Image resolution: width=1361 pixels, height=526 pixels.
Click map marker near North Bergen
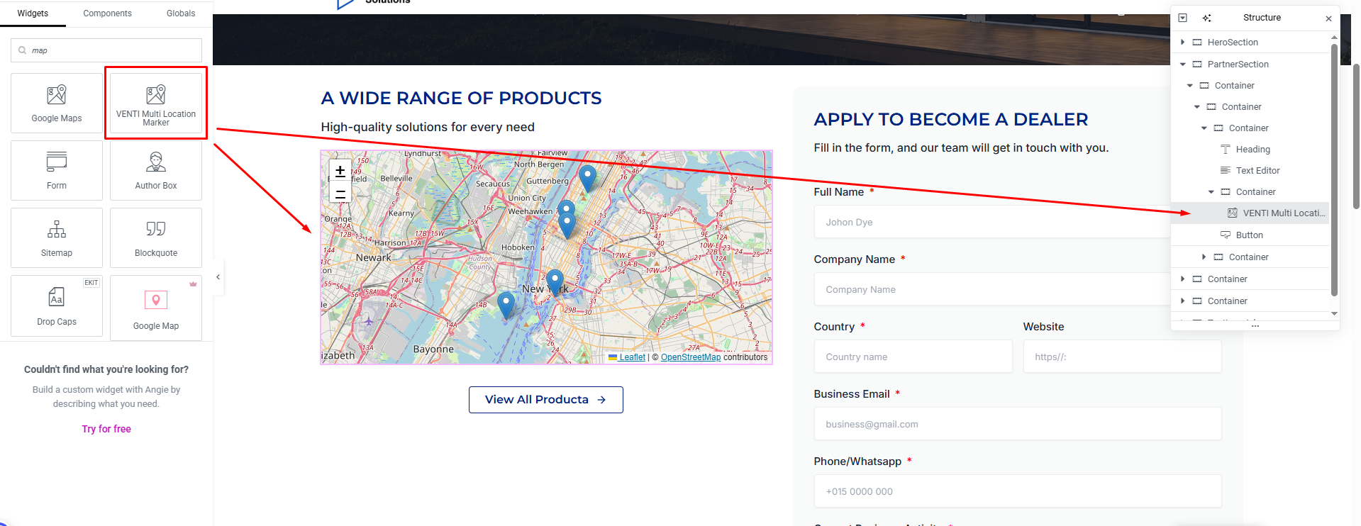click(x=587, y=178)
